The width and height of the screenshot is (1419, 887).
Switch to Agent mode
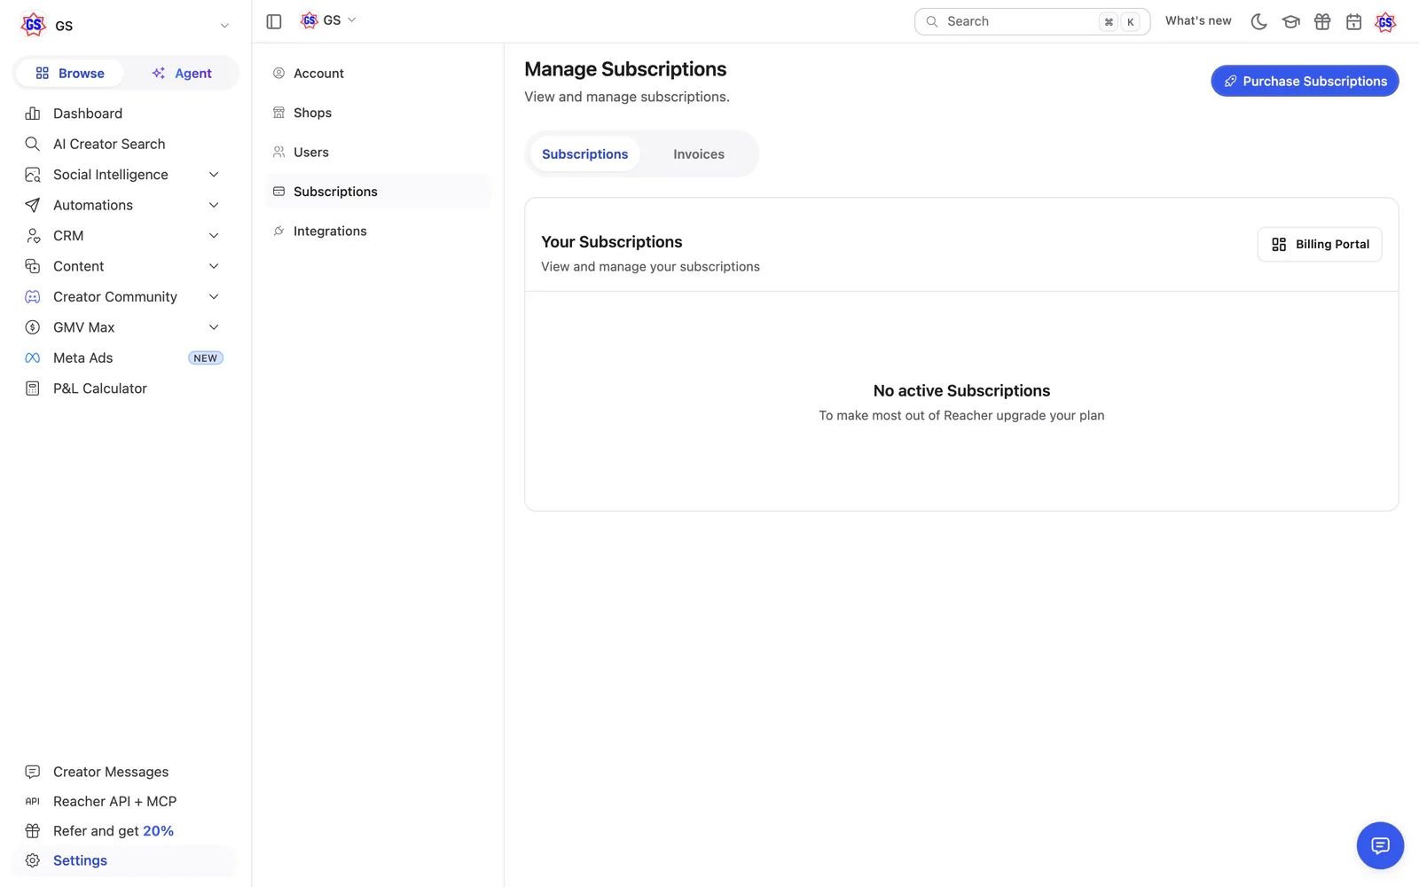click(x=181, y=74)
